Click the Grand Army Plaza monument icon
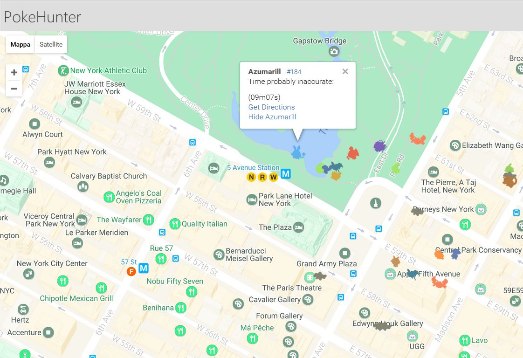 (345, 254)
